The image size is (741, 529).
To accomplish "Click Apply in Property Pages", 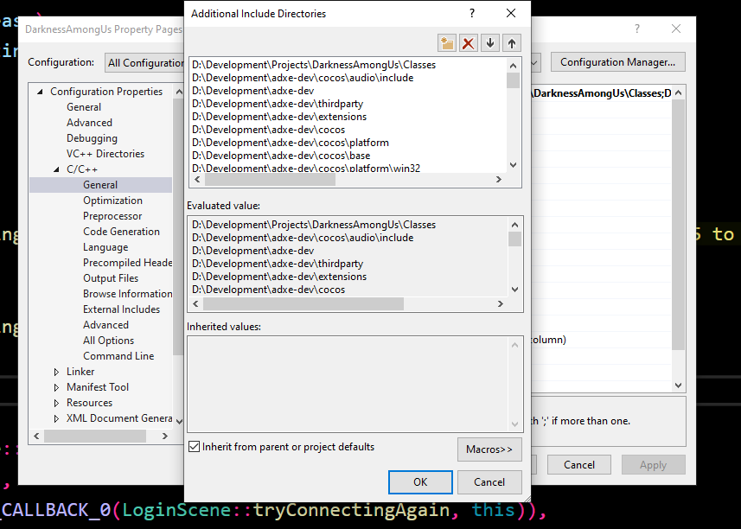I will (x=653, y=465).
